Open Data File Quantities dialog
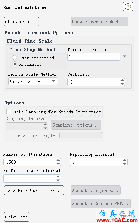 point(34,190)
